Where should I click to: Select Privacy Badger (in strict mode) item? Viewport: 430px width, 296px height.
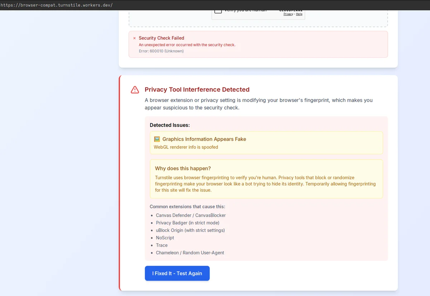pos(187,223)
